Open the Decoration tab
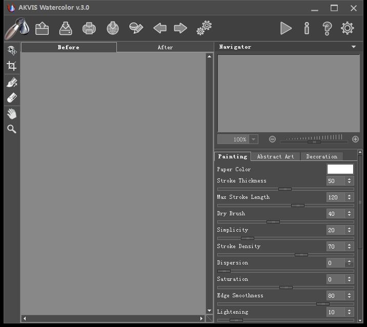The height and width of the screenshot is (327, 367). tap(321, 156)
